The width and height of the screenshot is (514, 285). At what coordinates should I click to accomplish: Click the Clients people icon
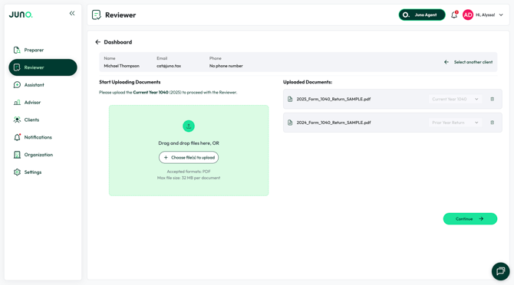click(x=17, y=120)
